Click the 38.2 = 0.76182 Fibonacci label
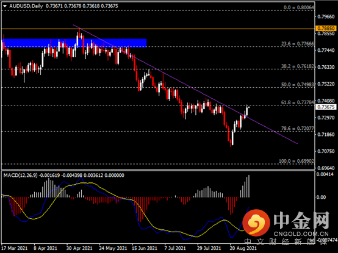The image size is (338, 253). [x=297, y=66]
